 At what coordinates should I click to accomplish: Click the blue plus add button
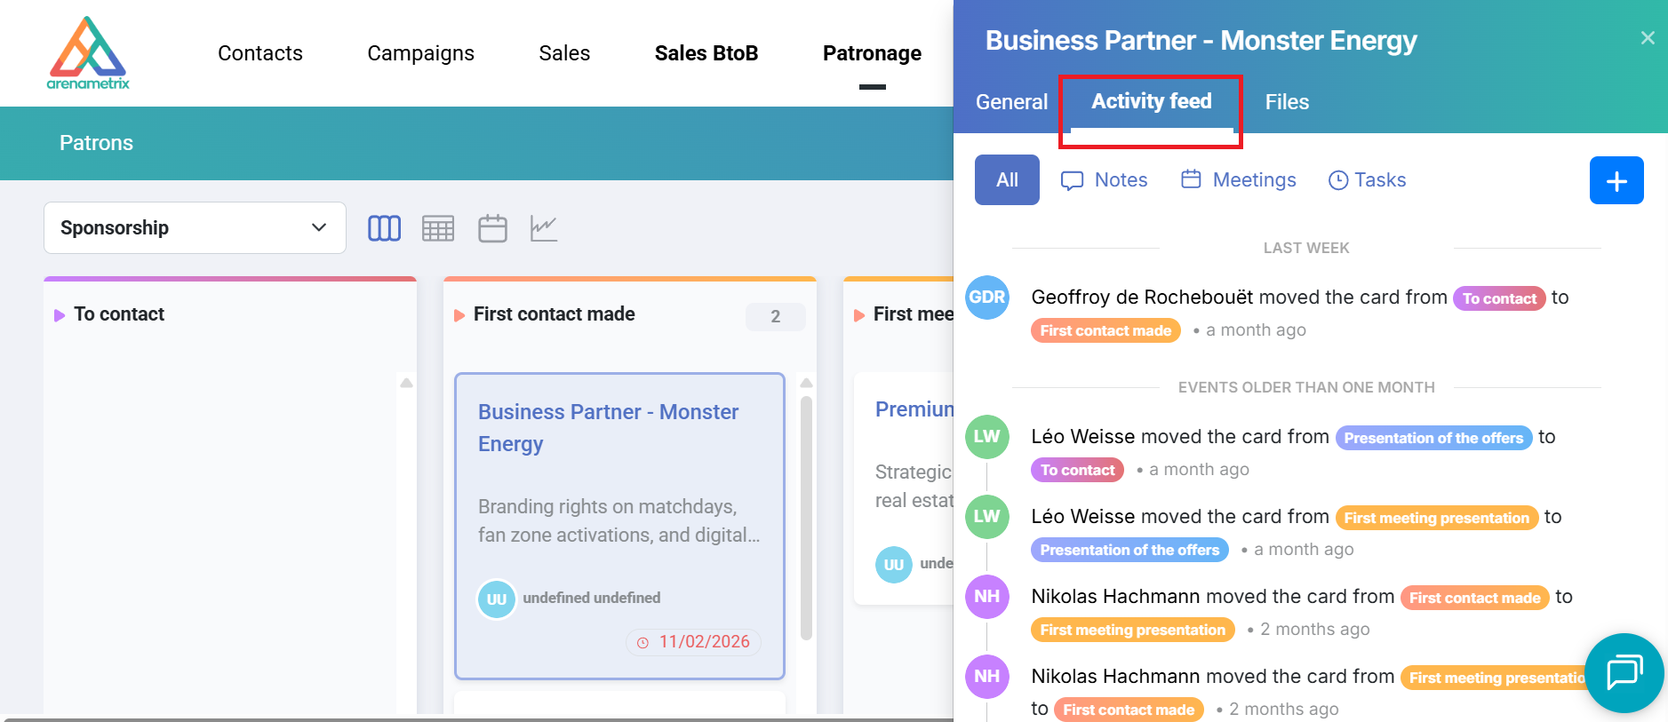click(x=1616, y=180)
